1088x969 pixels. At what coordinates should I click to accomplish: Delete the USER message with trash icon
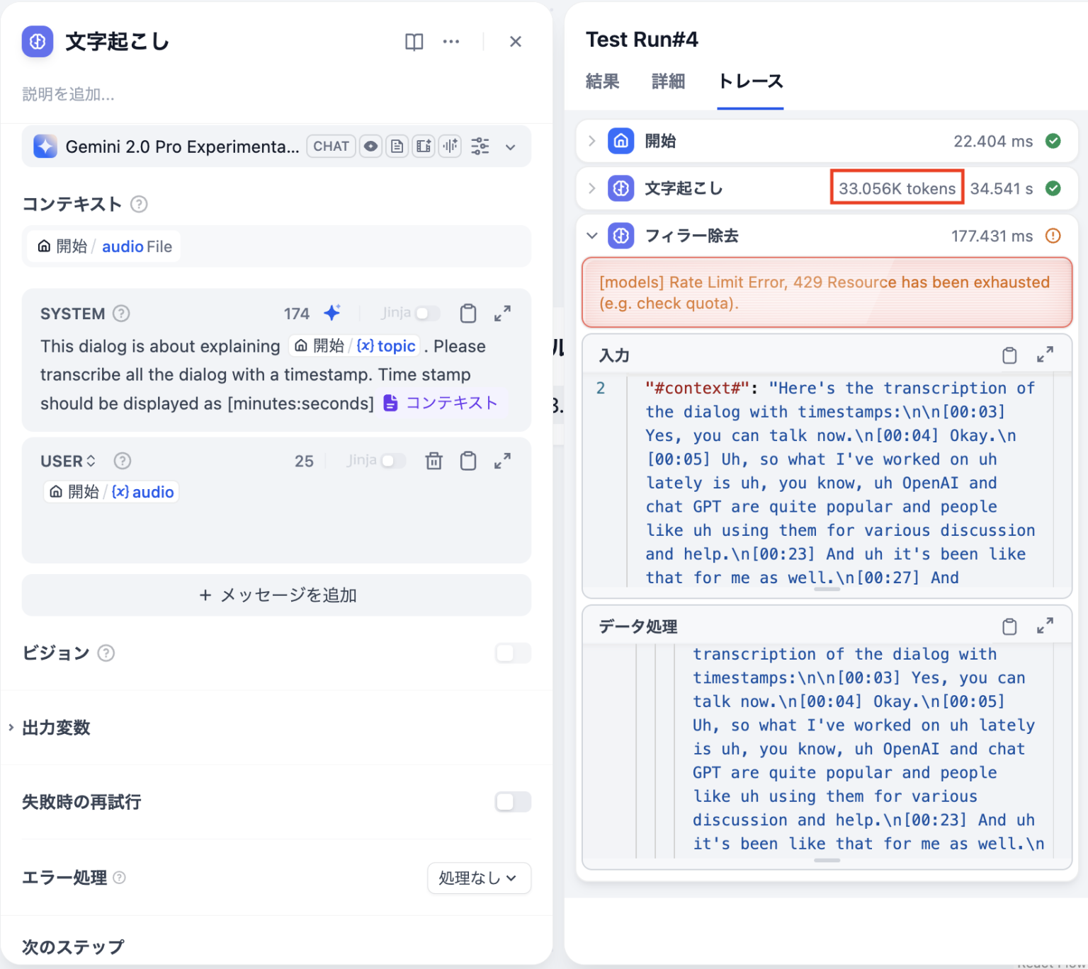(434, 461)
